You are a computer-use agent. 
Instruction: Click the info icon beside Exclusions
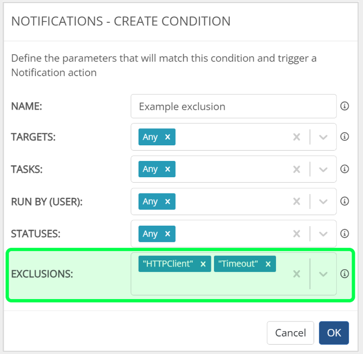tap(344, 274)
